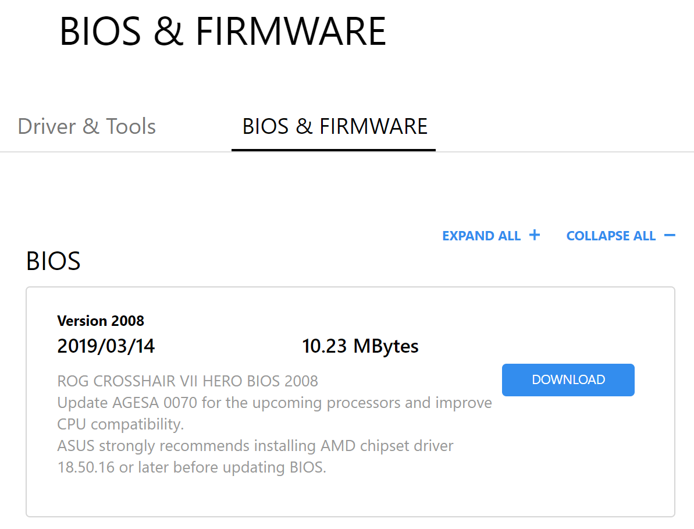
Task: Collapse all entries via COLLAPSE ALL text
Action: pyautogui.click(x=611, y=236)
